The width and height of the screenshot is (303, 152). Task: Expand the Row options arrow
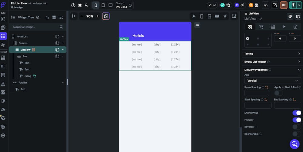(x=63, y=56)
